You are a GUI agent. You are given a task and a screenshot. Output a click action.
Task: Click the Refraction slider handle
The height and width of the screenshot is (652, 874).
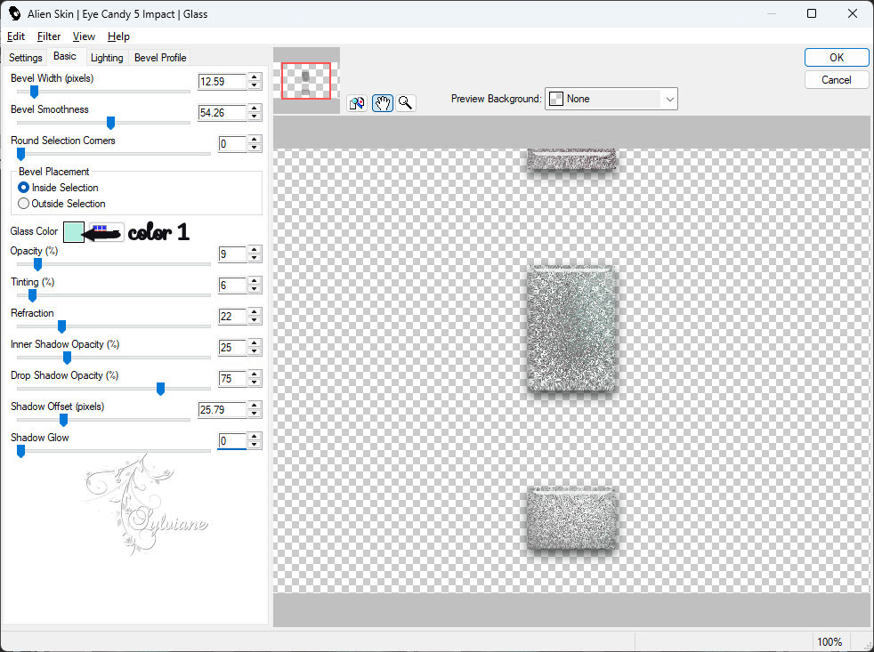[62, 326]
